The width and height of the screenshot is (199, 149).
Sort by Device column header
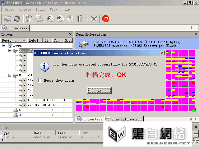tap(14, 40)
